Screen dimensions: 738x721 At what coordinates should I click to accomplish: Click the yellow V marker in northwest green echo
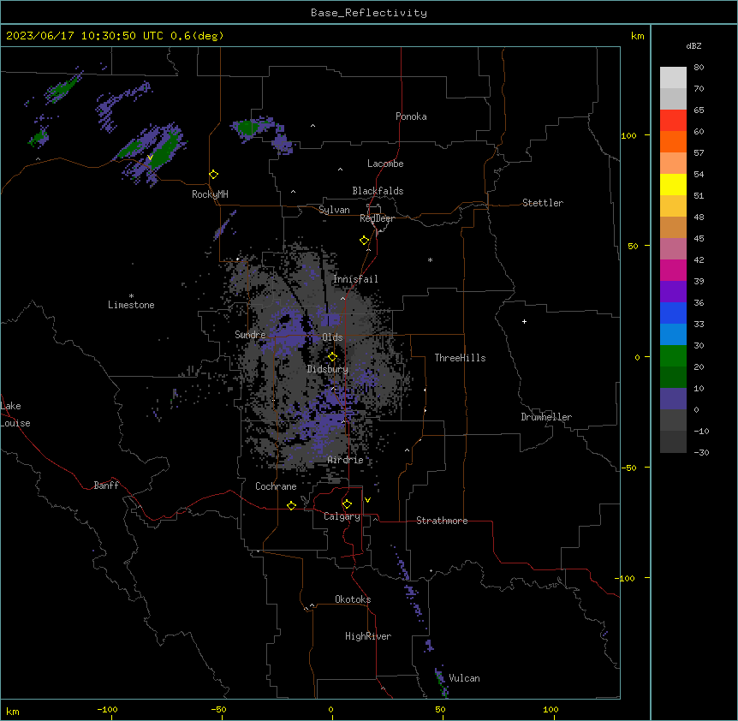pyautogui.click(x=150, y=158)
